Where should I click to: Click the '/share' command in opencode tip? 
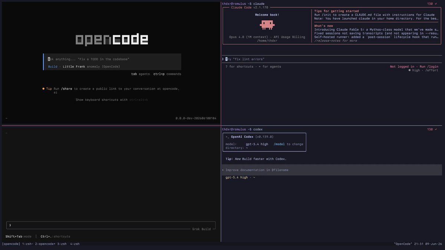coord(67,89)
